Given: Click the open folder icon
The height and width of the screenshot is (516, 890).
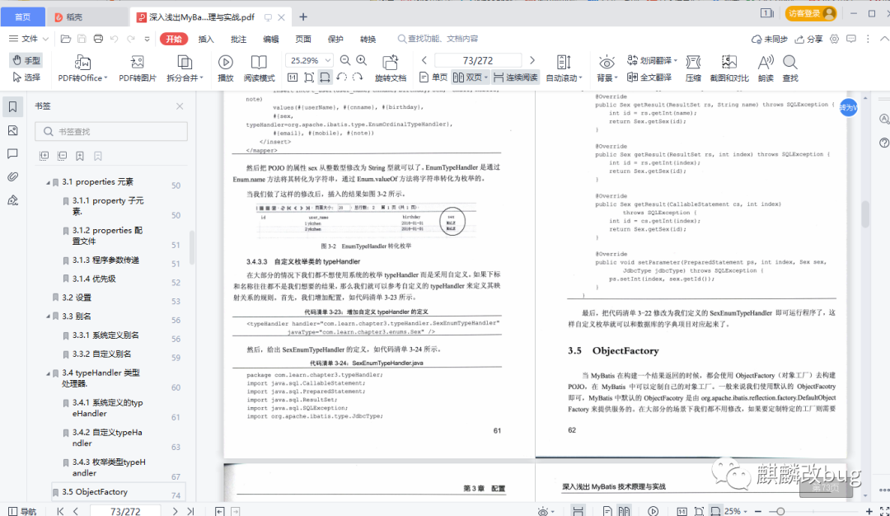Looking at the screenshot, I should 66,39.
